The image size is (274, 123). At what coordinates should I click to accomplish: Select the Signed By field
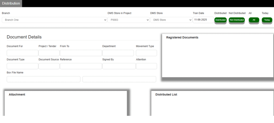[x=118, y=66]
